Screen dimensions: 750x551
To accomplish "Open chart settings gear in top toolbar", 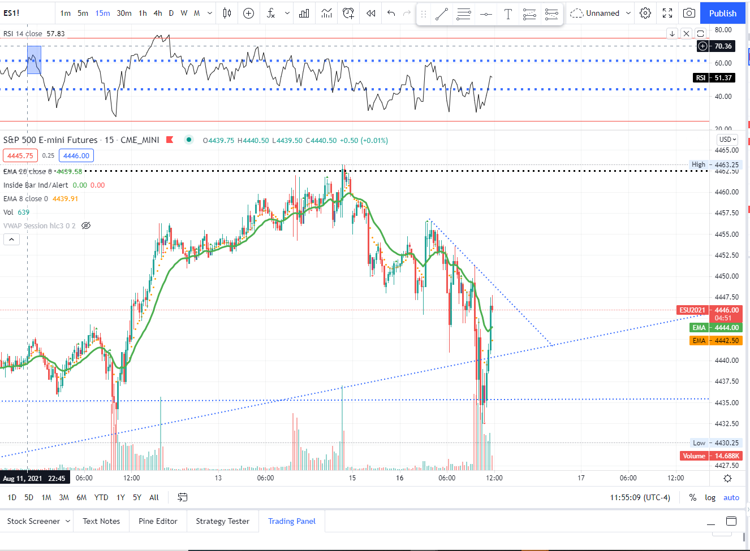I will tap(645, 13).
